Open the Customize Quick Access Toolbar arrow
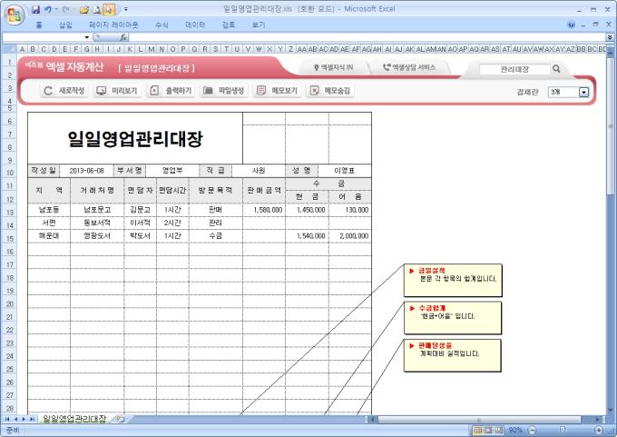This screenshot has width=617, height=437. click(125, 9)
